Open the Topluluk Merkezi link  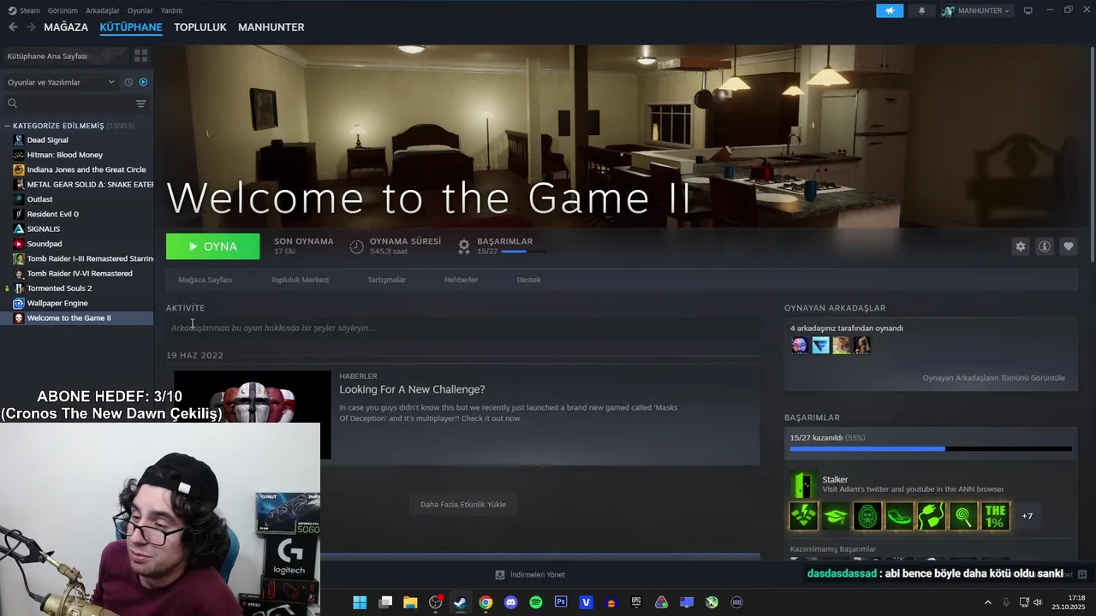tap(300, 280)
